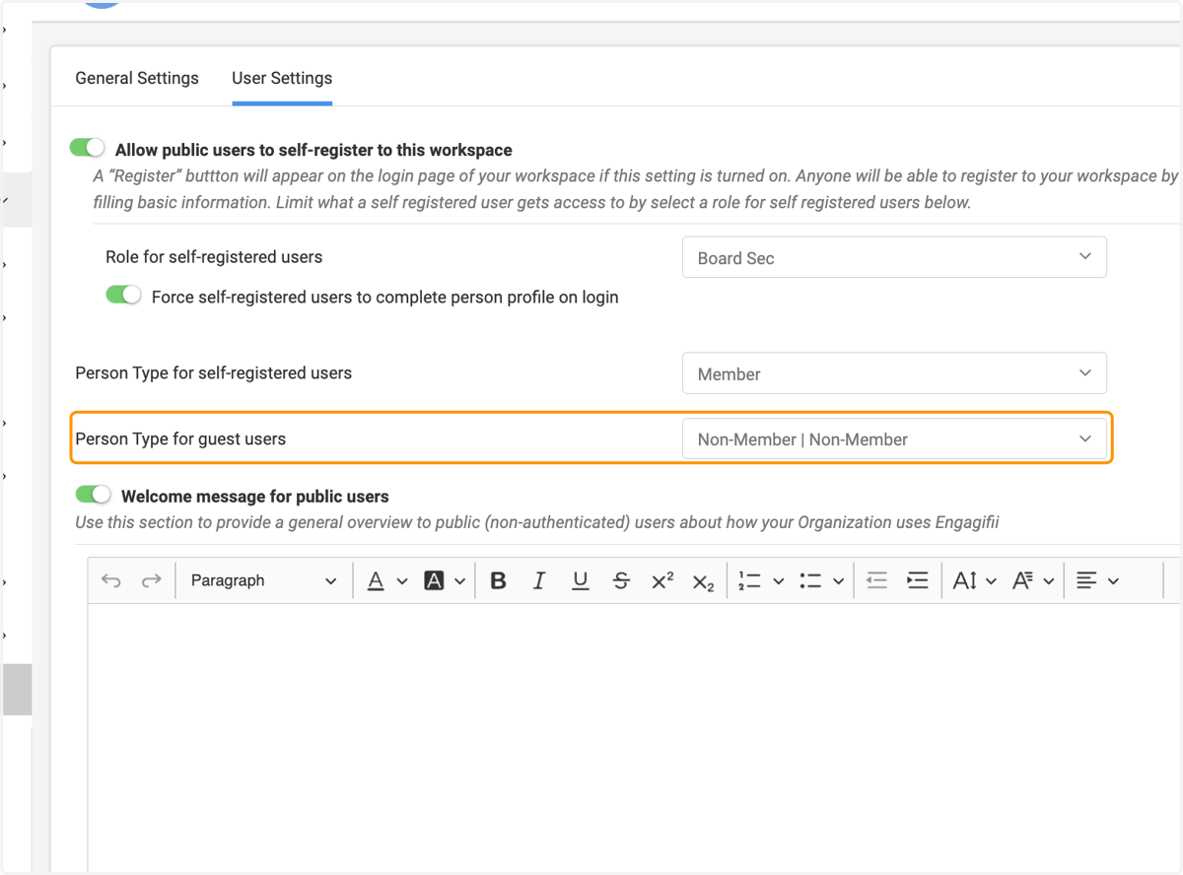This screenshot has height=875, width=1183.
Task: Switch to General Settings tab
Action: [137, 78]
